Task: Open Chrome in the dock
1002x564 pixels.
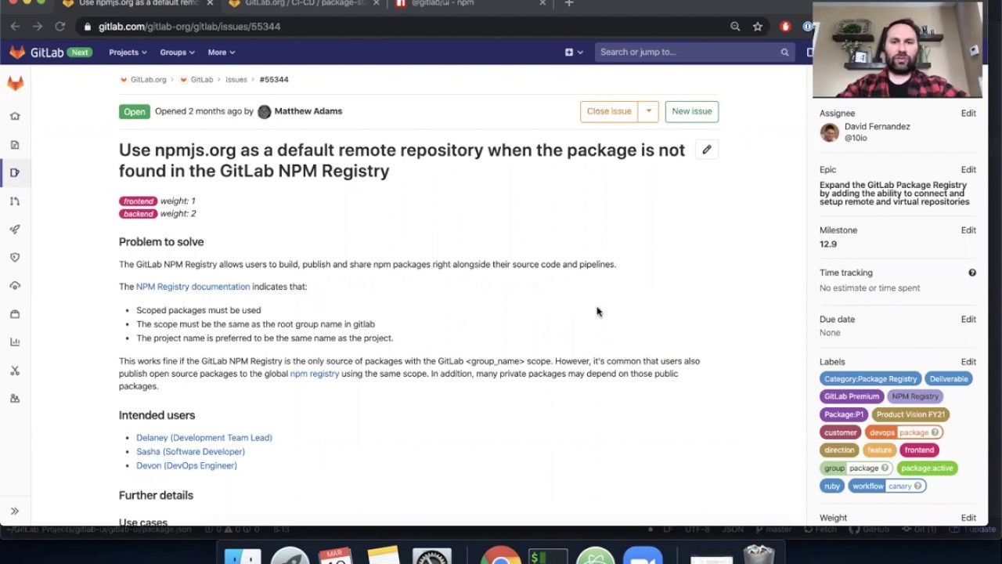Action: [x=500, y=555]
